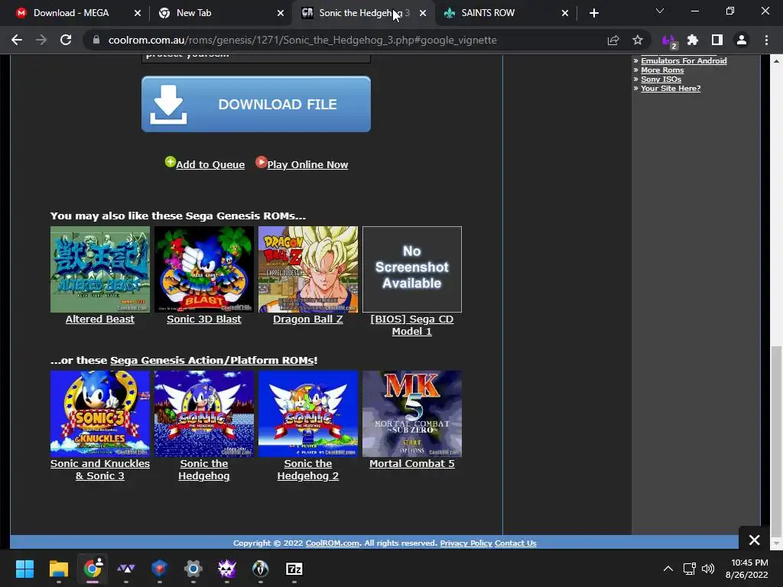
Task: Open the CoolROM.com footer link
Action: (x=332, y=543)
